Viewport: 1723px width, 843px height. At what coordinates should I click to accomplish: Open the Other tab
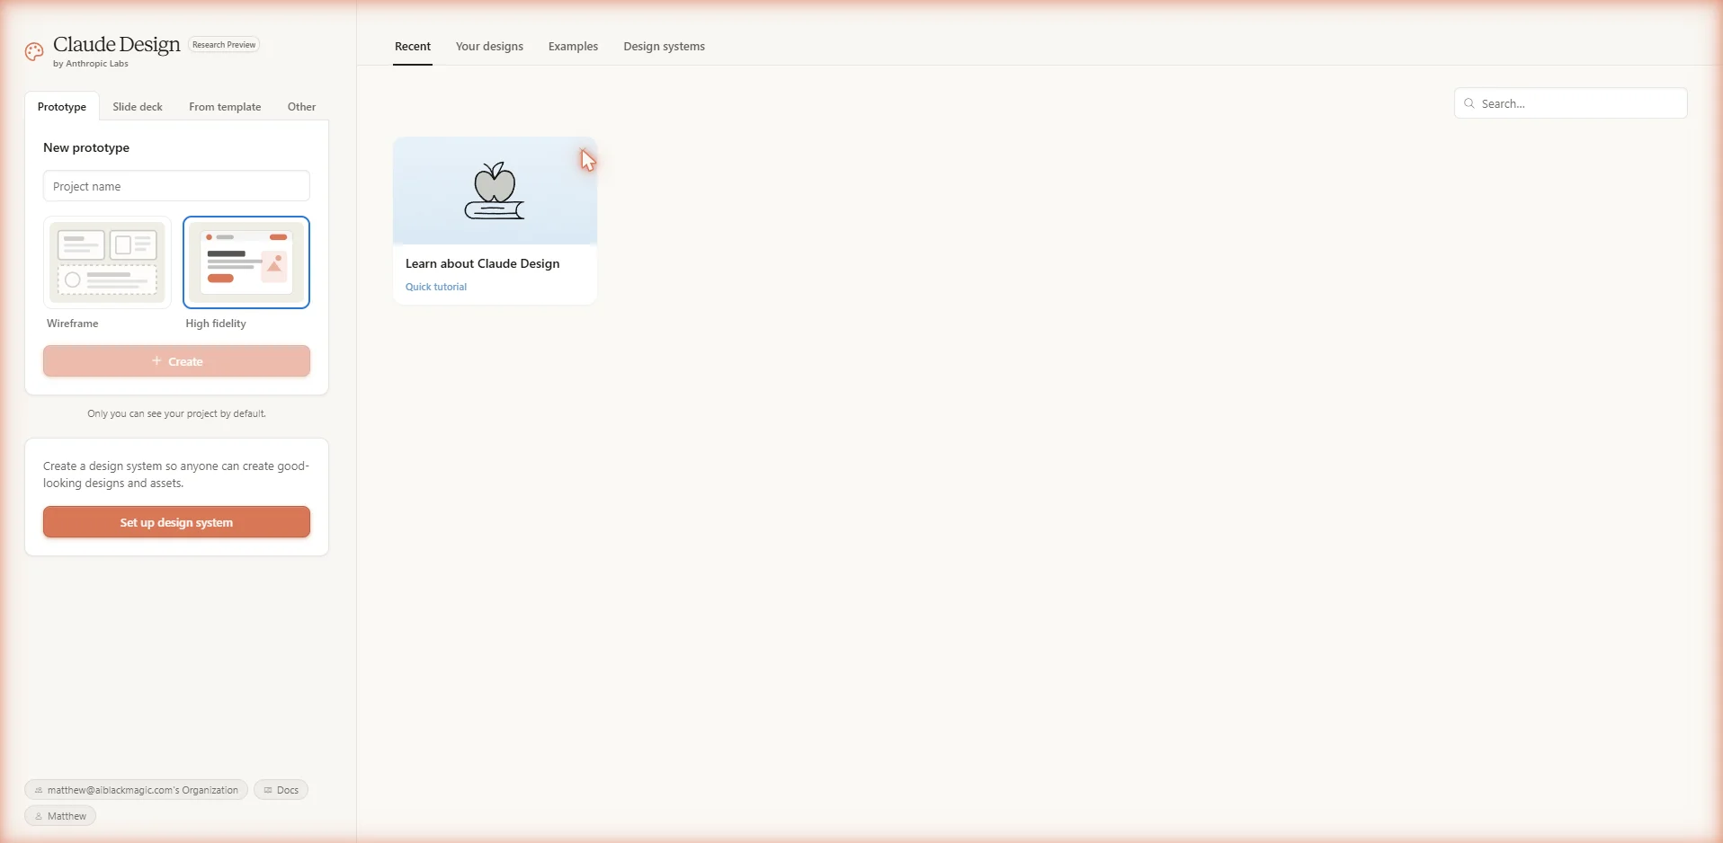tap(301, 107)
